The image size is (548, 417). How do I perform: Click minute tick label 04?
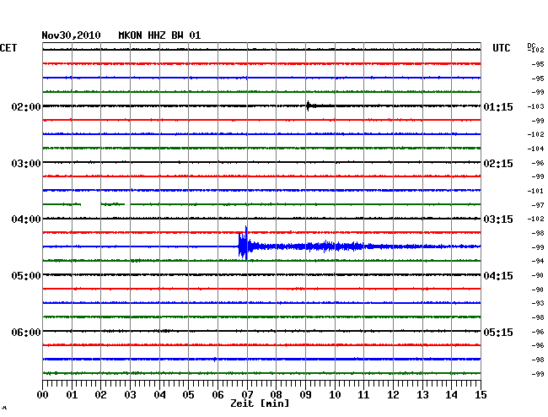tap(159, 395)
